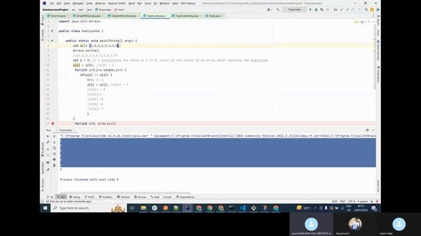Open the Dependencies tool window button
The width and height of the screenshot is (421, 236).
[186, 197]
